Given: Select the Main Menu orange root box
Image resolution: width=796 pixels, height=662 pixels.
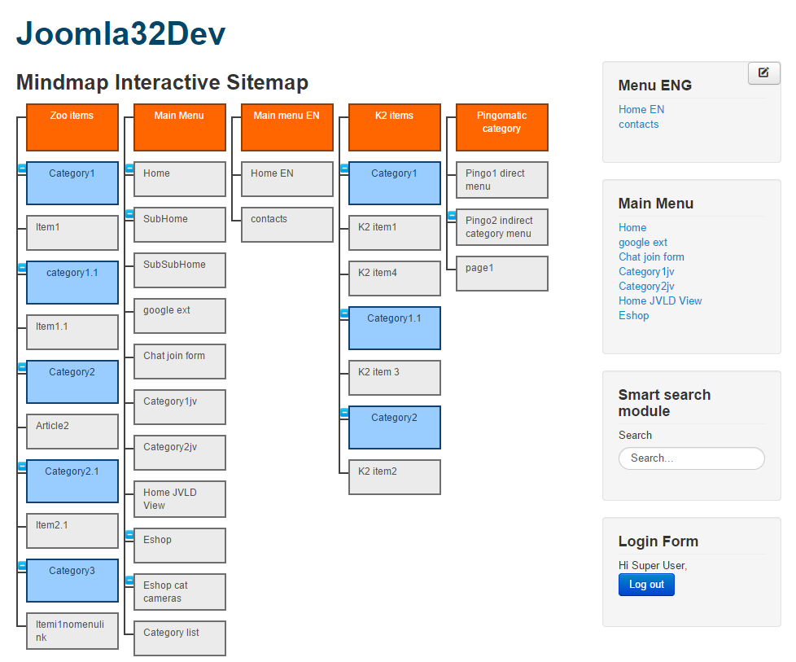Looking at the screenshot, I should [180, 128].
